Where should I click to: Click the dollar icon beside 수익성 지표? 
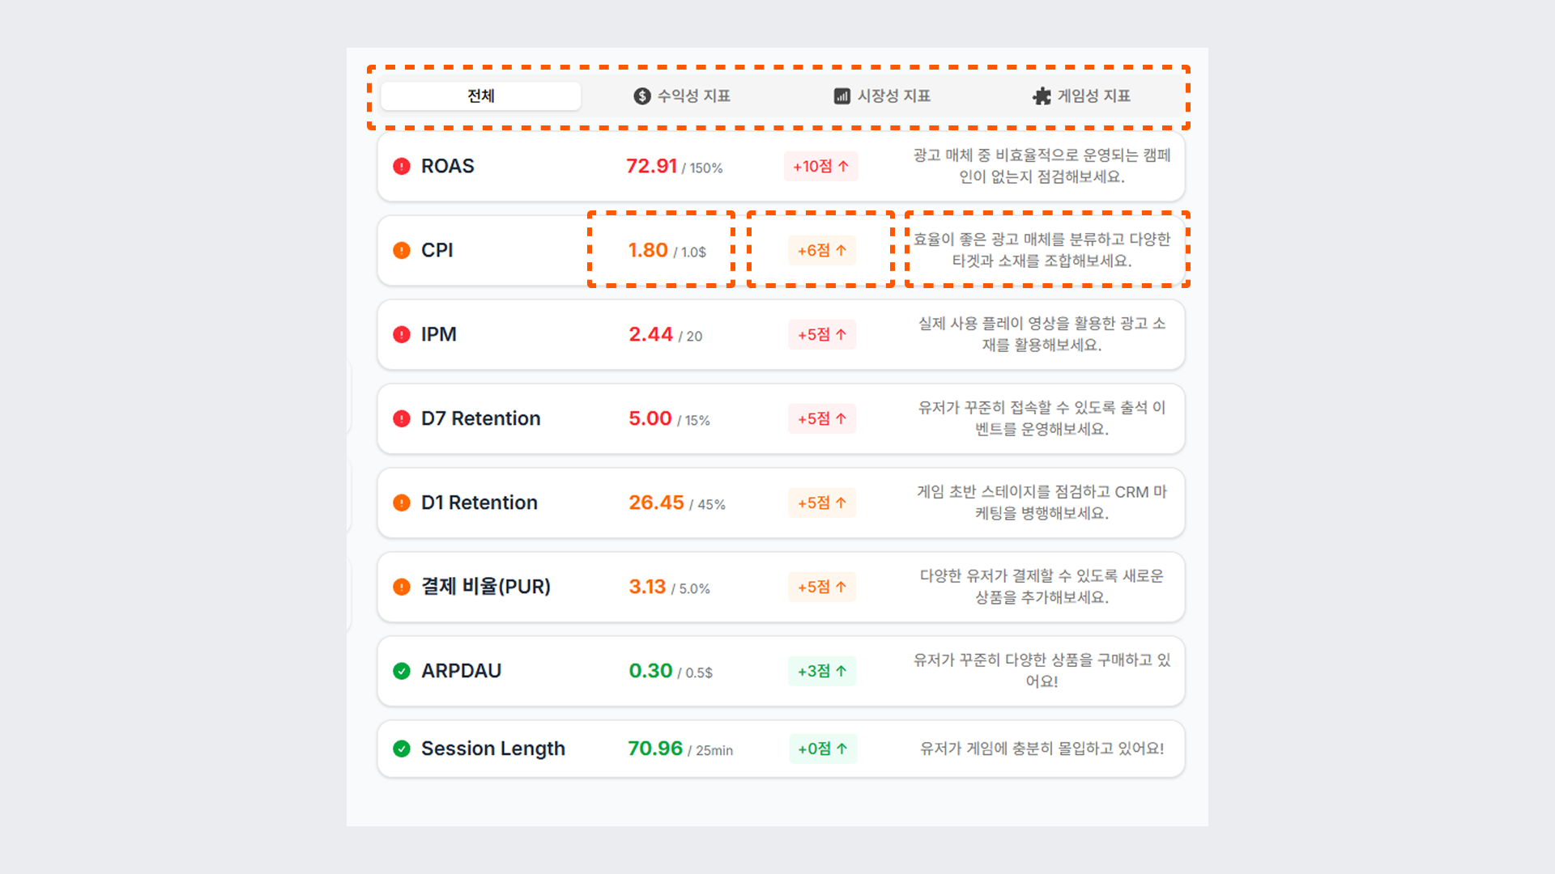(x=642, y=96)
